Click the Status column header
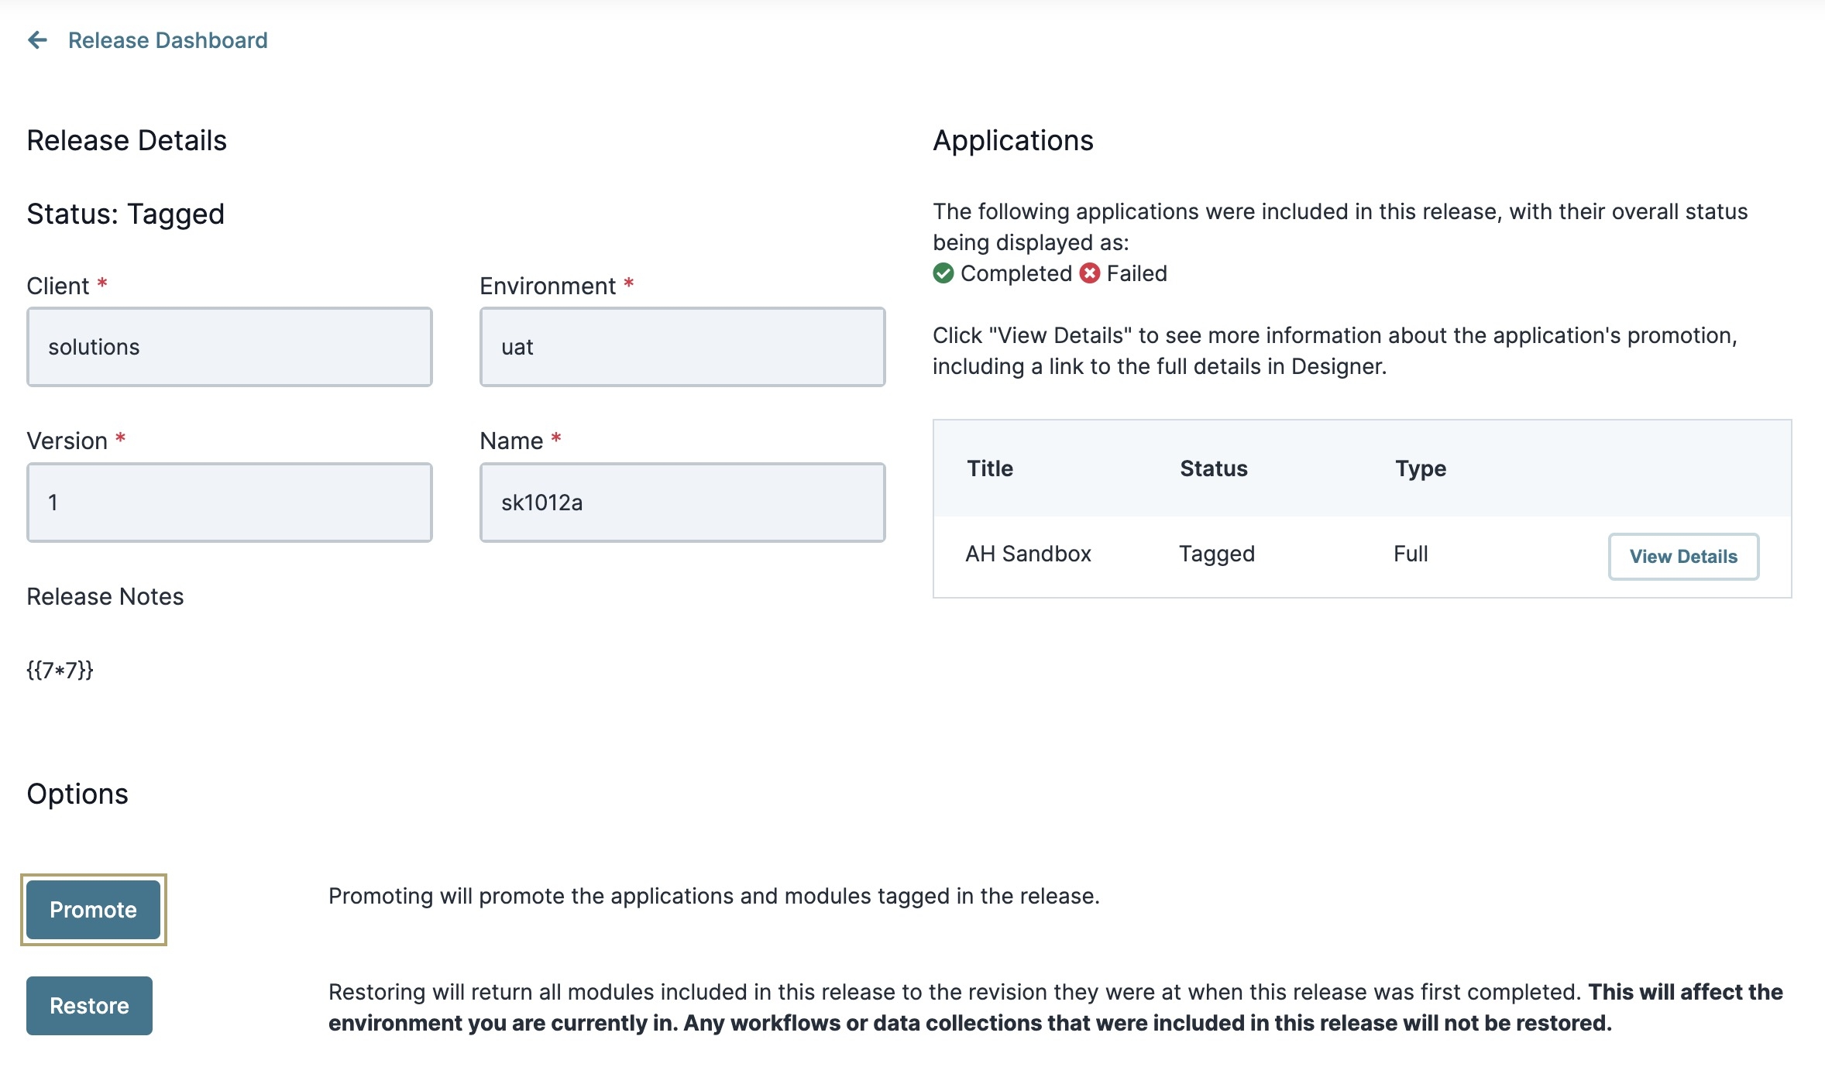Image resolution: width=1825 pixels, height=1067 pixels. click(x=1214, y=468)
